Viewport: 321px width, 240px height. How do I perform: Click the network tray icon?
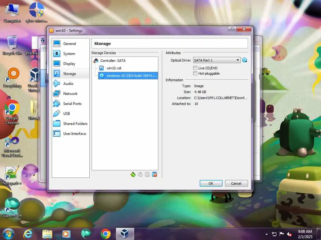point(274,234)
